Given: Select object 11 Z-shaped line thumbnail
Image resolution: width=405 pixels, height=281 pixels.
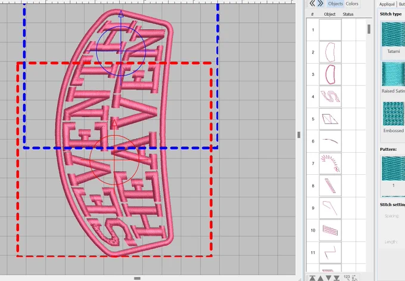Looking at the screenshot, I should (x=330, y=252).
